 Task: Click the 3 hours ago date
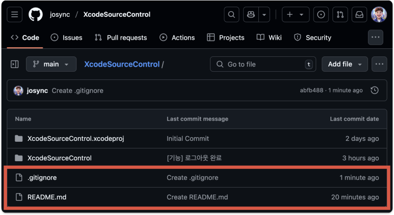360,158
